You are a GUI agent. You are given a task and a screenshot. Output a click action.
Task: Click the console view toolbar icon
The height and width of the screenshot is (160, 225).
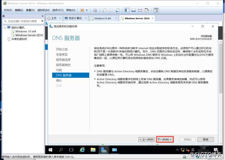tap(156, 10)
